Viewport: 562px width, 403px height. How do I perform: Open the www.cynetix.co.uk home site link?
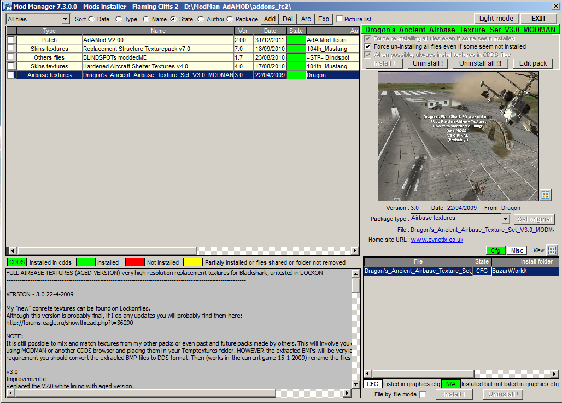[437, 240]
